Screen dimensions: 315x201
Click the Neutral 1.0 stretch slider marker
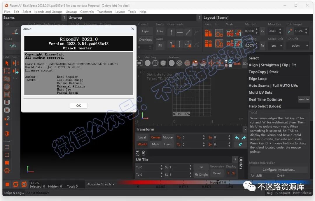tap(218, 183)
